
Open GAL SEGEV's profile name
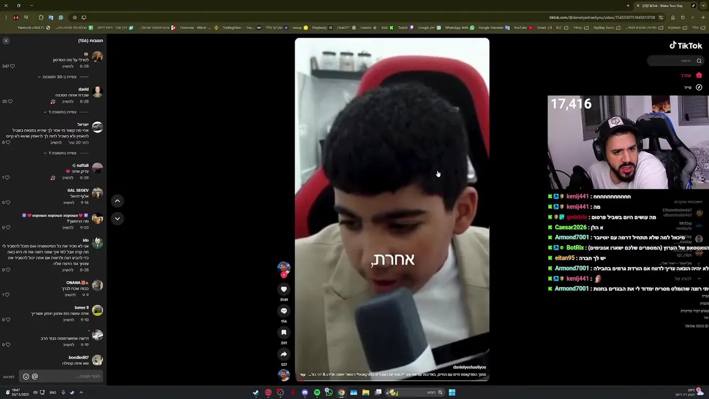coord(78,190)
